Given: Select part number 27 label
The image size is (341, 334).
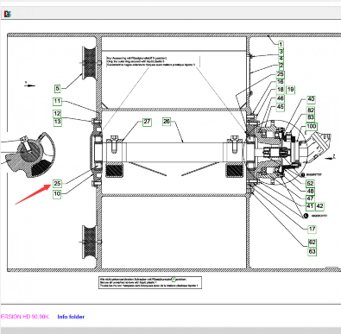Looking at the screenshot, I should point(147,122).
